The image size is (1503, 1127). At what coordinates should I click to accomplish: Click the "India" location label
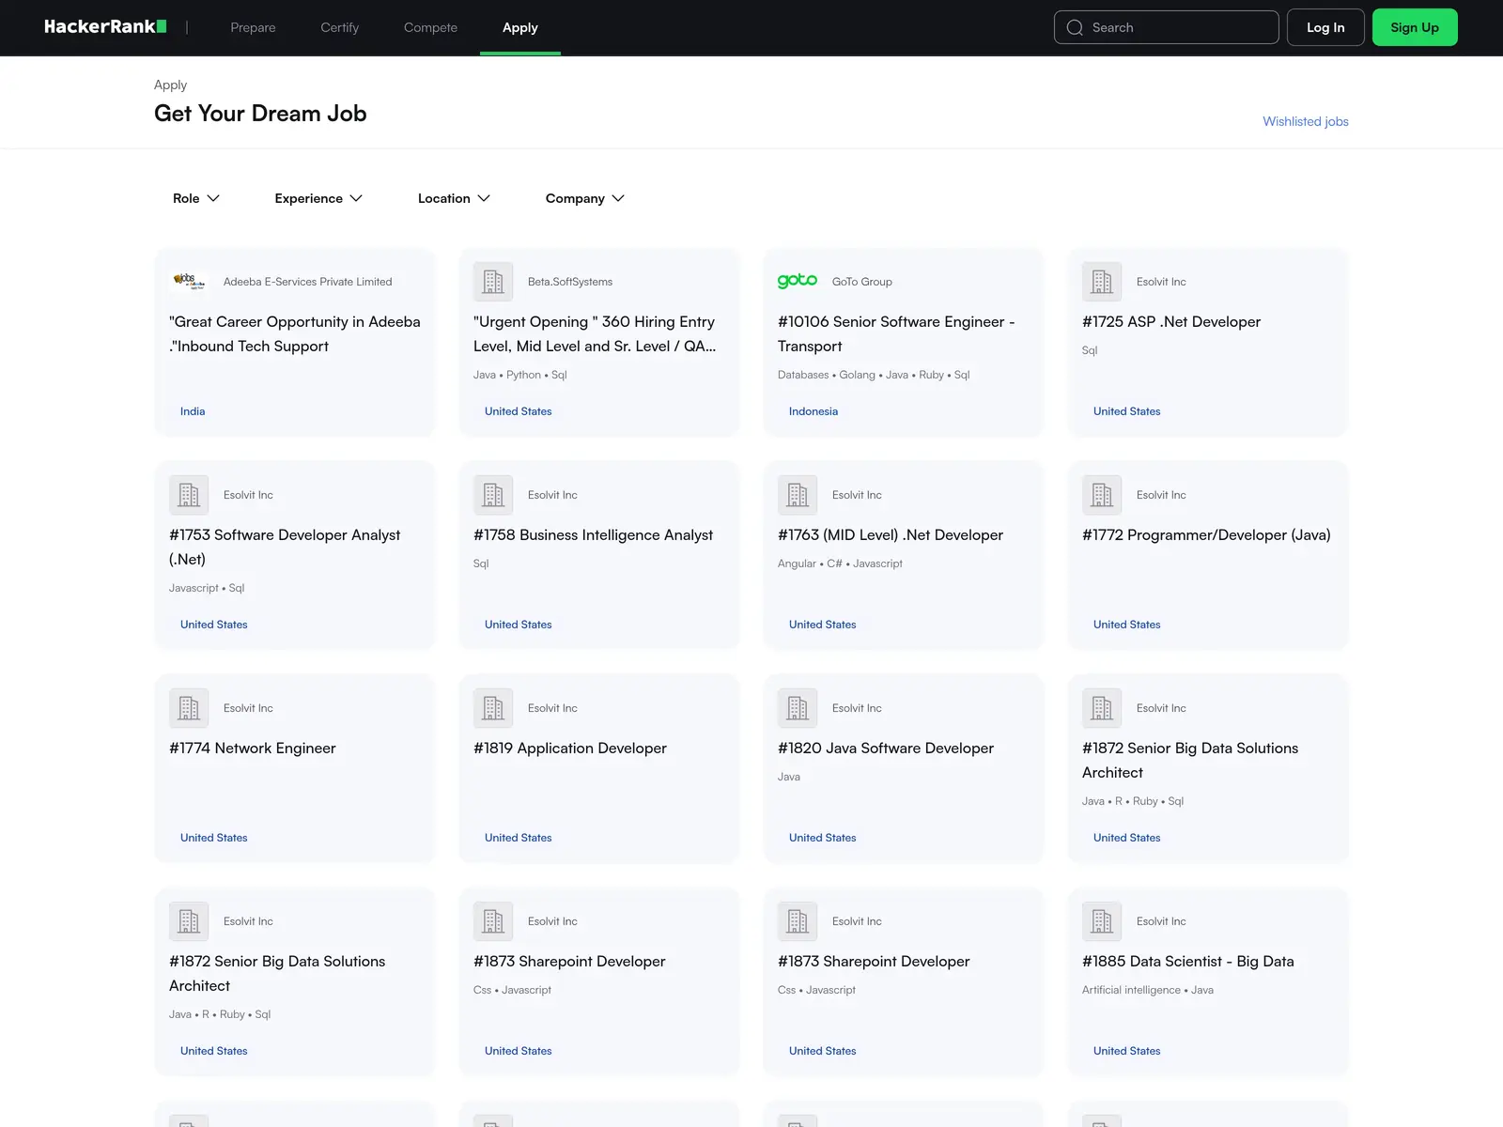click(193, 411)
